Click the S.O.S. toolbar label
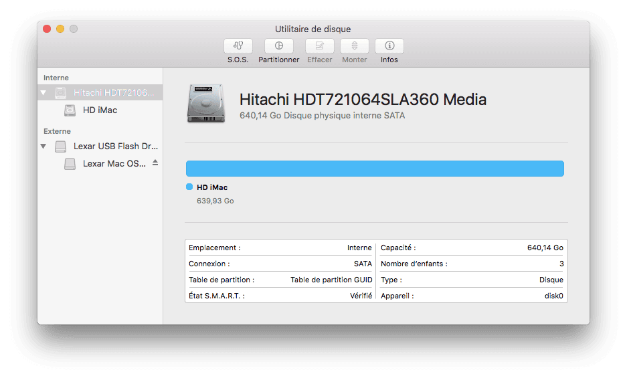The width and height of the screenshot is (627, 378). pyautogui.click(x=238, y=60)
